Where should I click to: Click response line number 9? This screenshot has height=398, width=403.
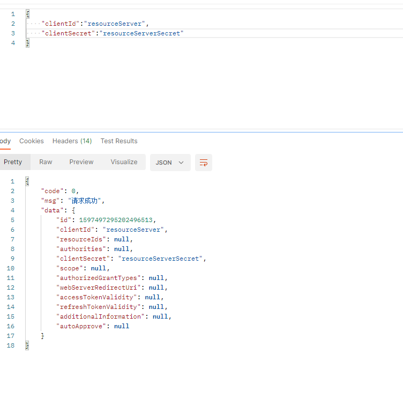(x=12, y=259)
